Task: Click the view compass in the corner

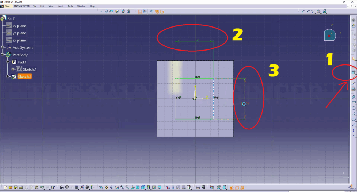Action: pyautogui.click(x=330, y=34)
